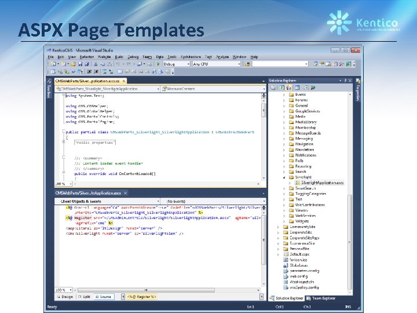Click ASP.NET Configuration icon in Solution Explorer
This screenshot has width=417, height=313.
(313, 88)
